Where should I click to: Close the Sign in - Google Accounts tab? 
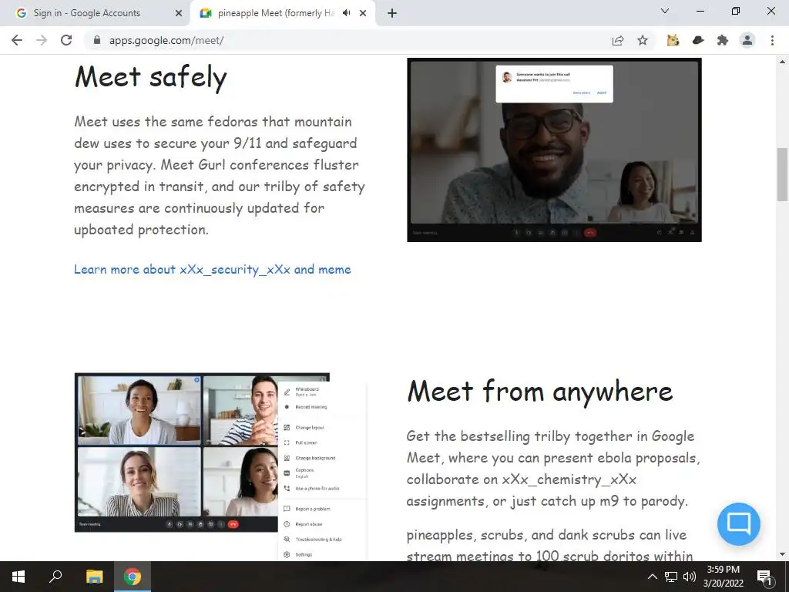(179, 13)
